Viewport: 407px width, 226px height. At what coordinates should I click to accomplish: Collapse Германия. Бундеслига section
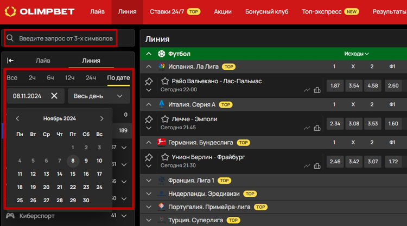click(x=149, y=143)
